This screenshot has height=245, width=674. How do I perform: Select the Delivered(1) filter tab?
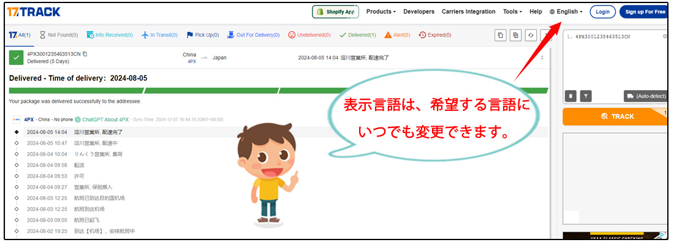point(358,35)
